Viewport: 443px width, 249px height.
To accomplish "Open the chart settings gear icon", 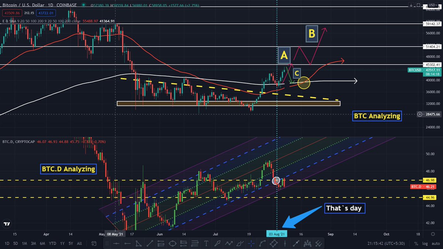I will tap(432, 234).
